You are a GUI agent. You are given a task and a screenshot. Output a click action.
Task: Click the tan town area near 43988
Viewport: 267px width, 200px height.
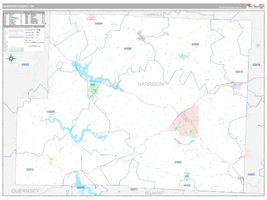(141, 36)
